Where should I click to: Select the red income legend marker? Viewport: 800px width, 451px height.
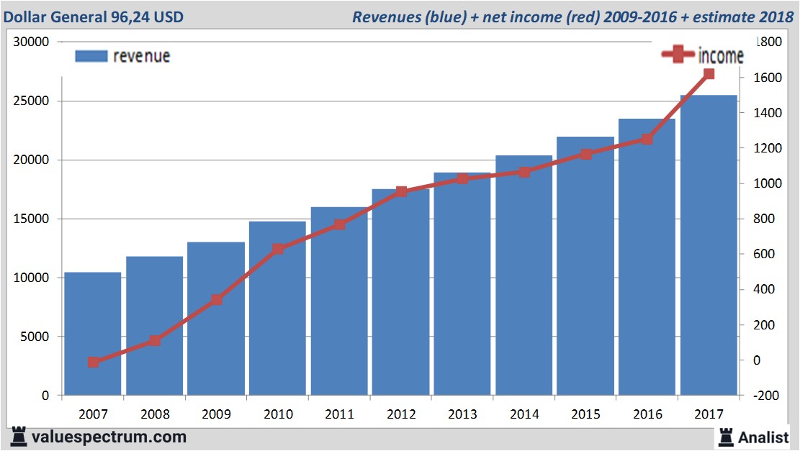pyautogui.click(x=678, y=54)
